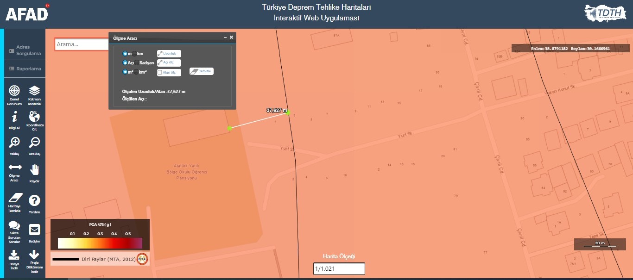Zoom in with the Yaklaş magnifier

tap(14, 146)
